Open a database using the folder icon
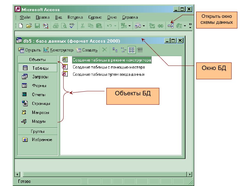The image size is (248, 186). (29, 26)
